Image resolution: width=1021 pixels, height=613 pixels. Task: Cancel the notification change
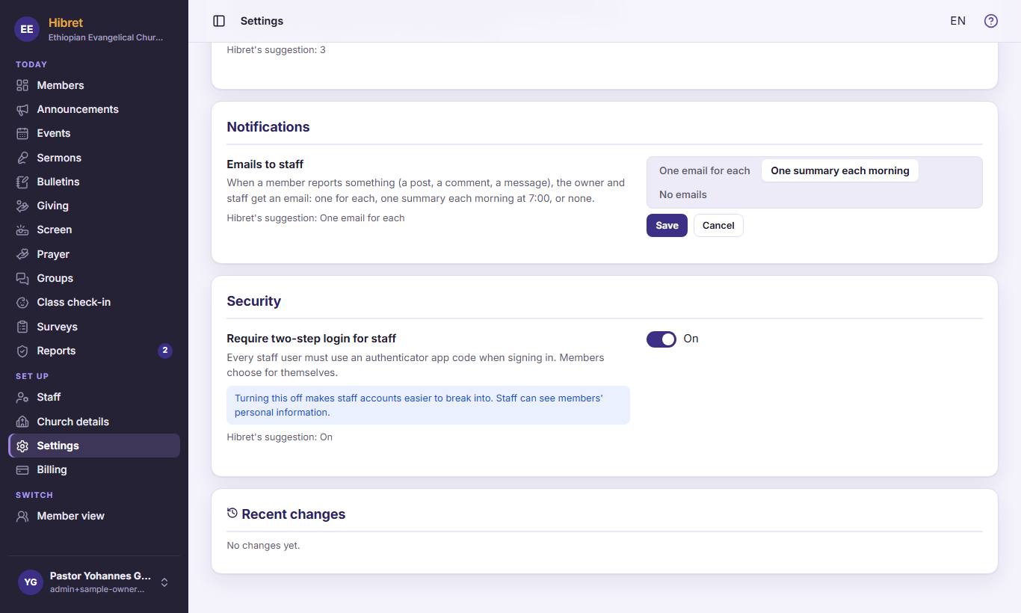(x=718, y=225)
